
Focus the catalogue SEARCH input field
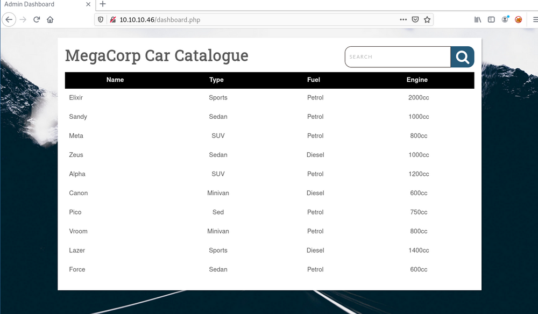point(397,57)
